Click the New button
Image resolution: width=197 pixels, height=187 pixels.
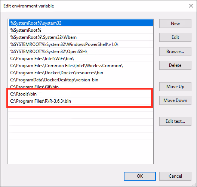coord(175,24)
